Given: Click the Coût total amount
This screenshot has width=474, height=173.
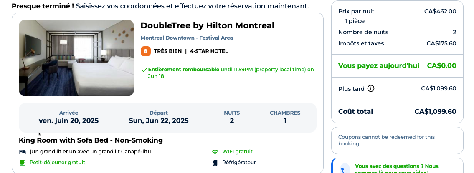Looking at the screenshot, I should [435, 111].
